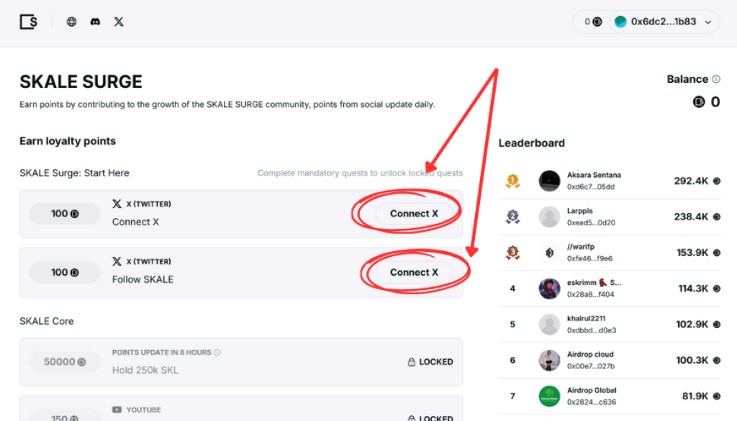Open eskrimm's leaderboard avatar

pos(550,289)
